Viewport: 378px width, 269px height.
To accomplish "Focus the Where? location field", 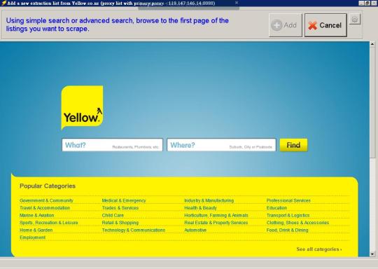I will pyautogui.click(x=221, y=145).
